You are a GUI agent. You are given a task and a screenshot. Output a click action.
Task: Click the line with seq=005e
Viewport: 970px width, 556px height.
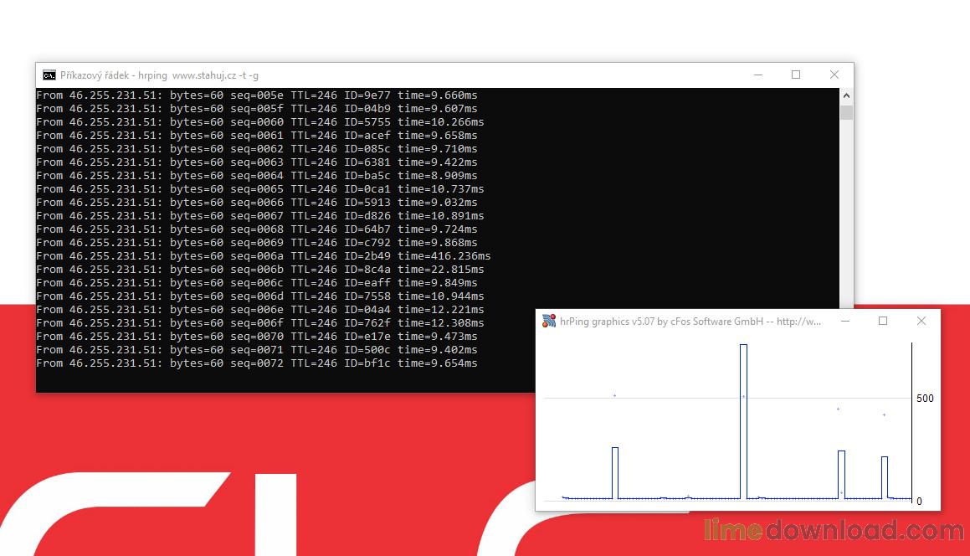tap(257, 95)
